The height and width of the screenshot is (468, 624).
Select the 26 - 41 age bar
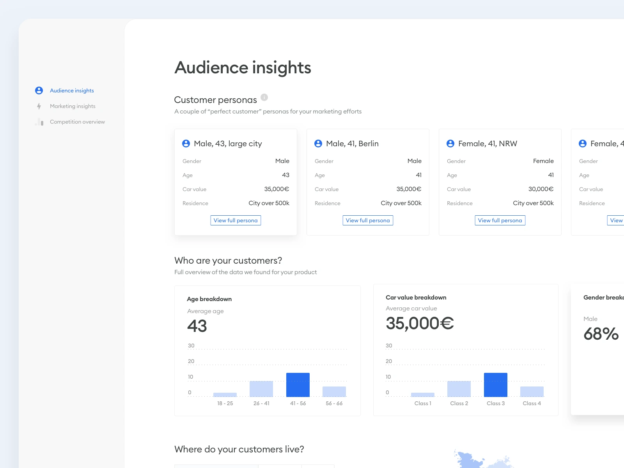261,389
